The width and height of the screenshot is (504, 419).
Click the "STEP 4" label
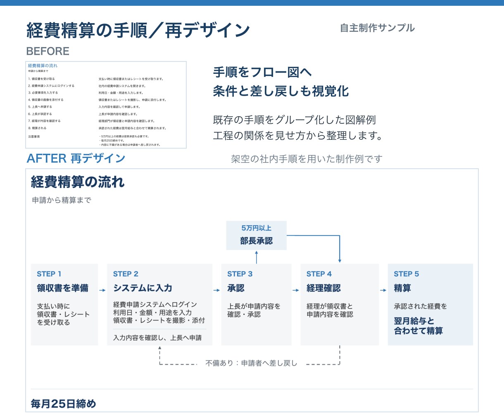[319, 274]
